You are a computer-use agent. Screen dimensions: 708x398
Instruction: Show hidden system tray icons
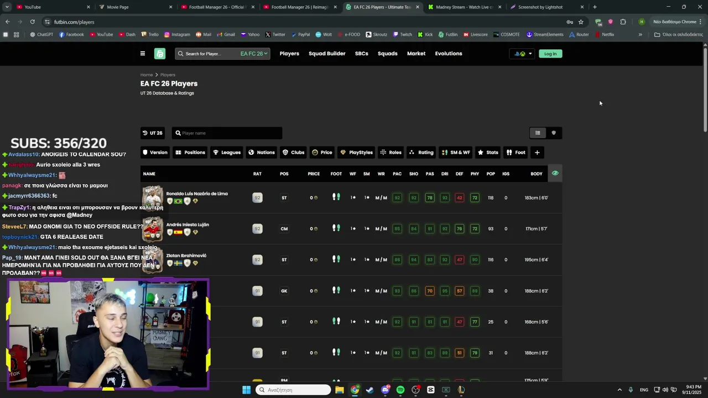pyautogui.click(x=619, y=390)
